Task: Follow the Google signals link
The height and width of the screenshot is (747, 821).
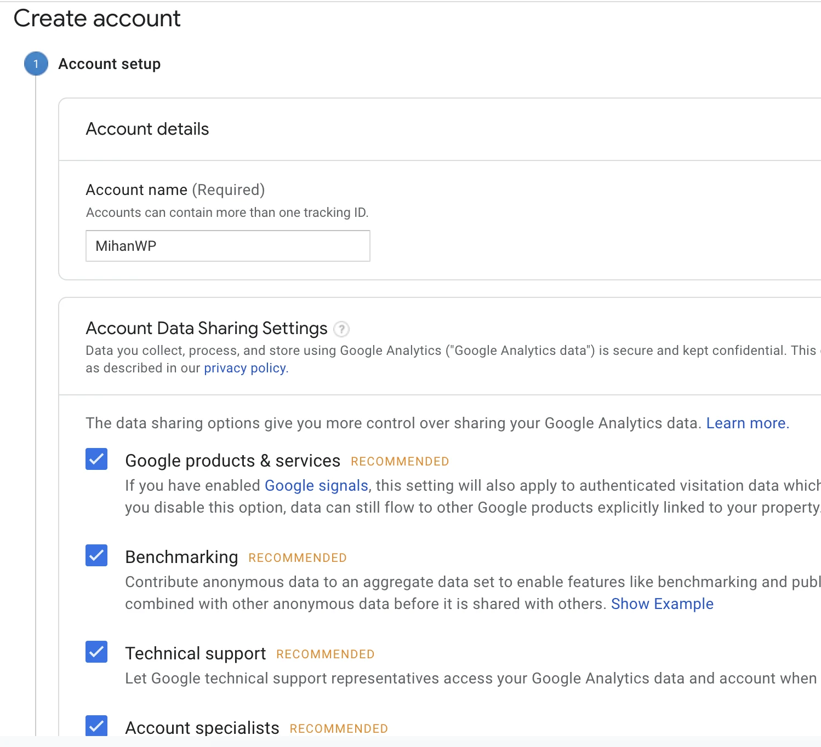Action: pos(316,486)
